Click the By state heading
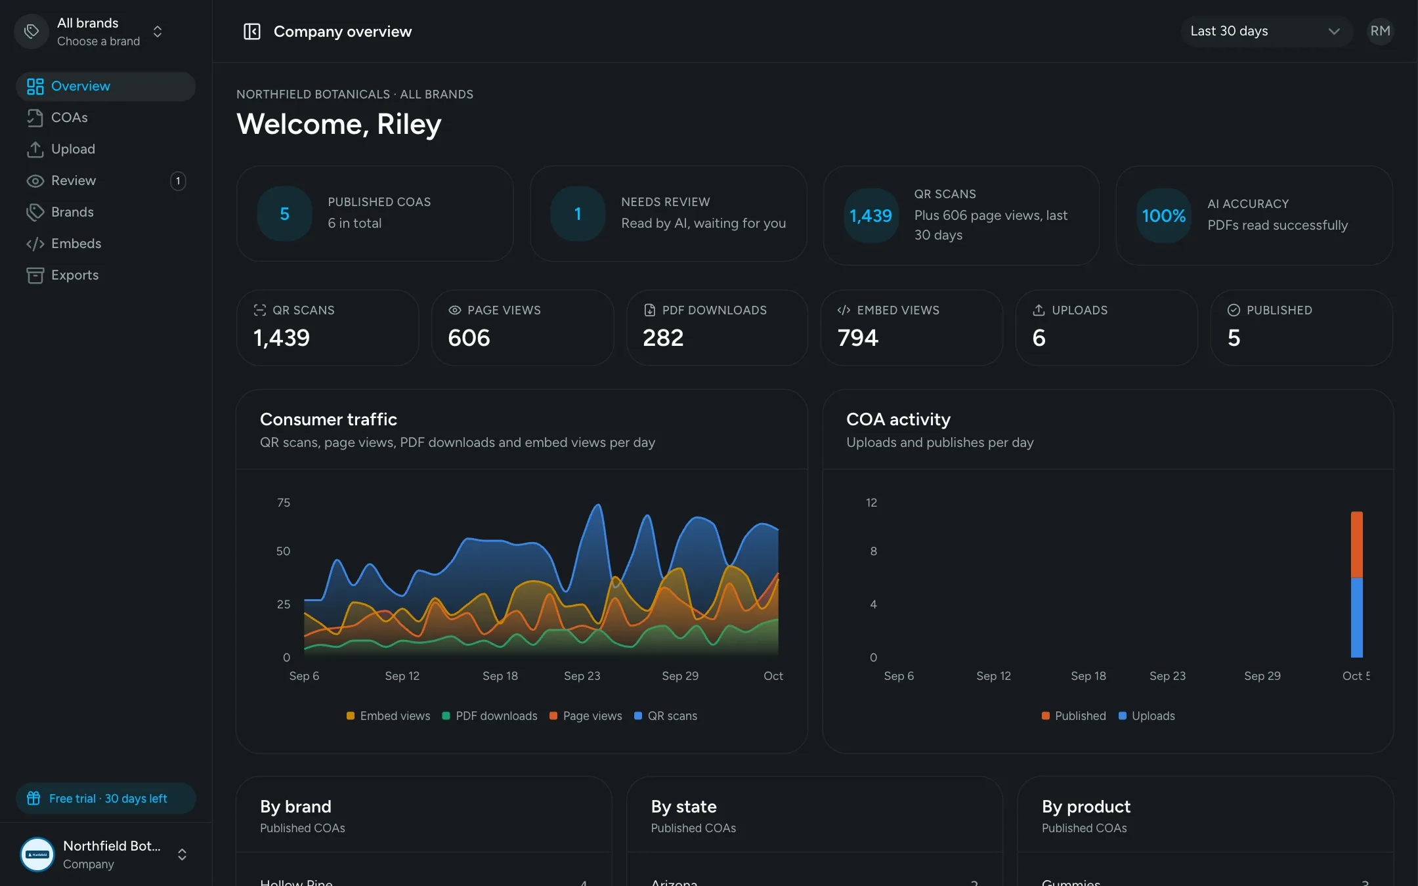The height and width of the screenshot is (886, 1418). 683,807
